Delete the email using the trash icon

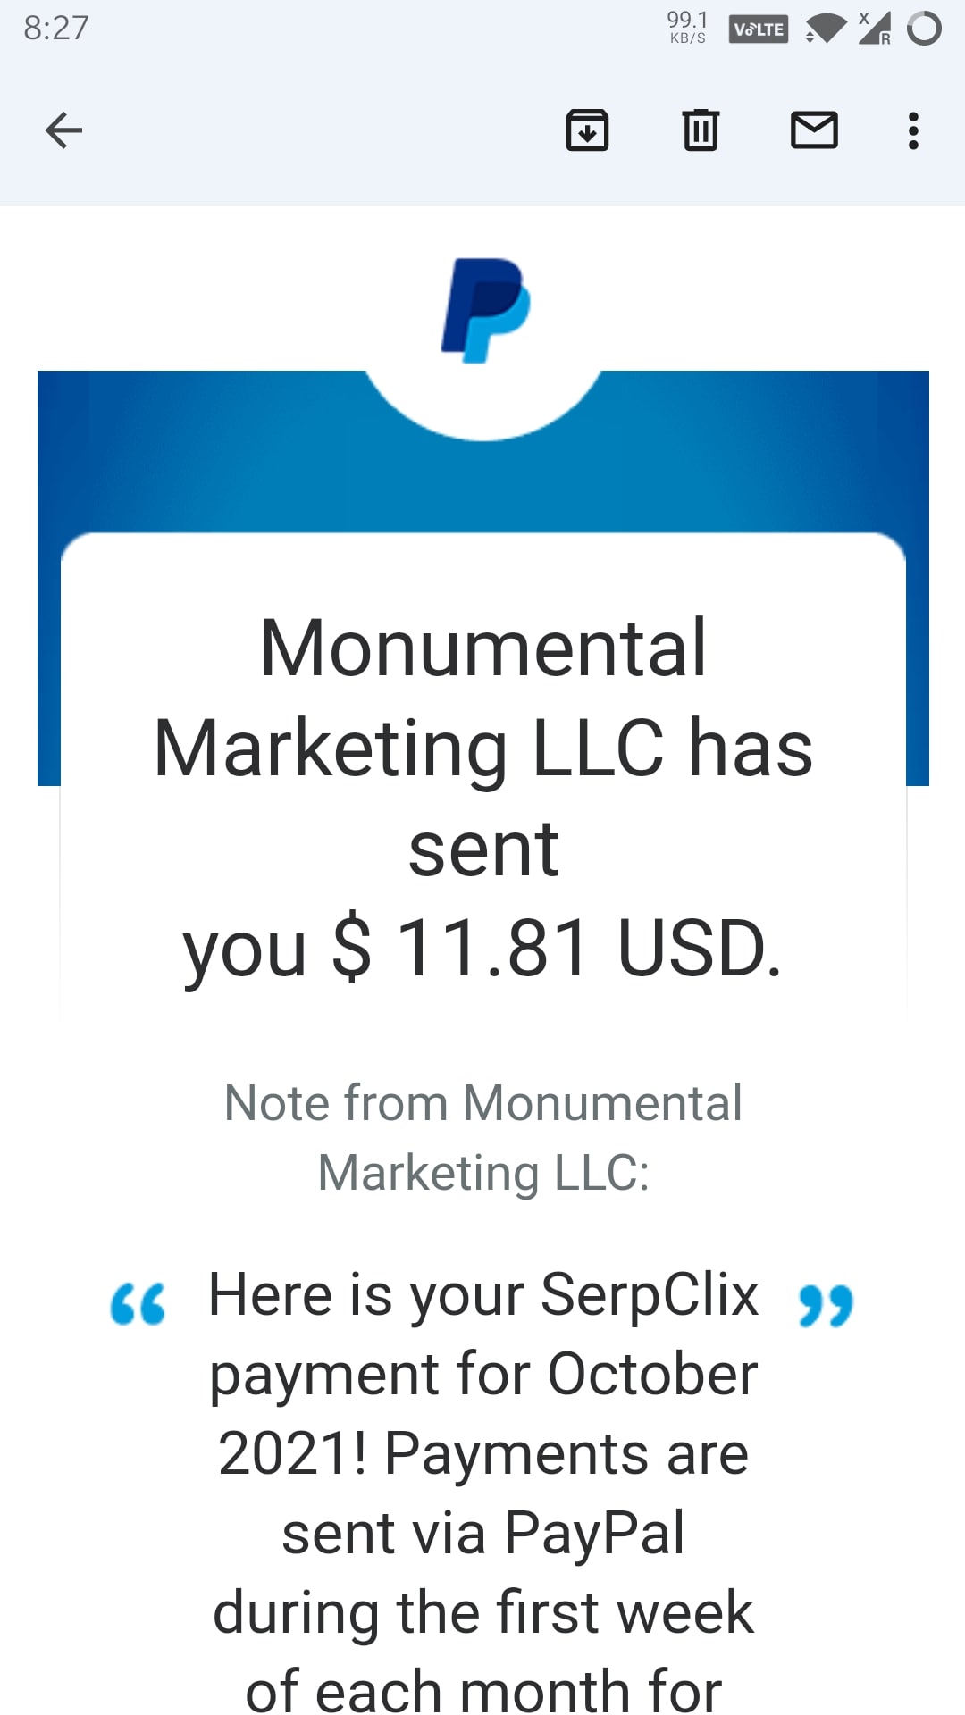[701, 130]
